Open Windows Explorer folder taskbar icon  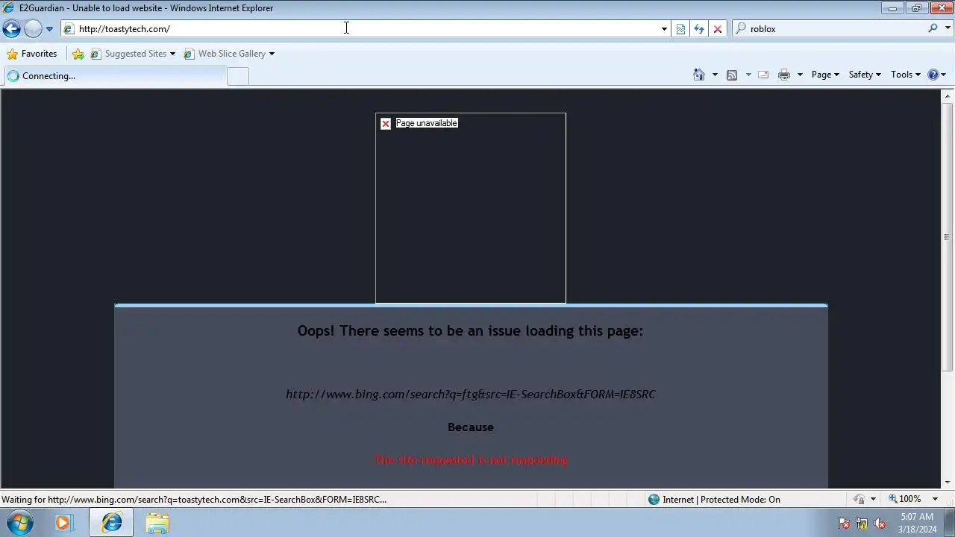157,523
